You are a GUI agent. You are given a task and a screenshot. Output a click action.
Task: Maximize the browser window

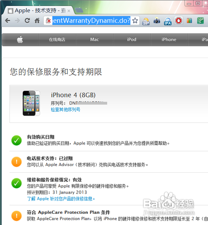click(x=198, y=3)
